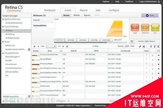Open the Jobs tab
This screenshot has width=163, height=108.
coord(98,10)
